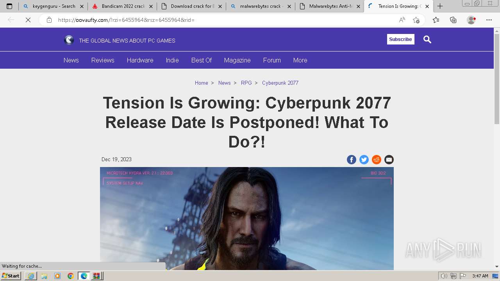Share article via email icon

389,160
